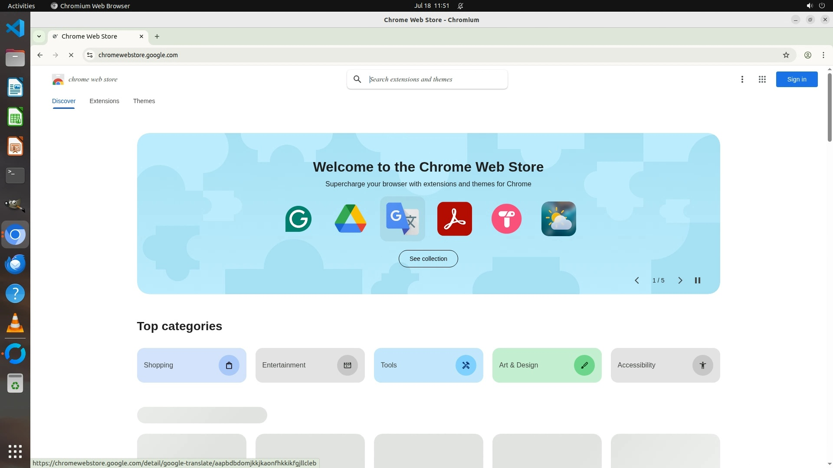This screenshot has width=833, height=468.
Task: Open the Grammarly extension icon
Action: click(298, 219)
